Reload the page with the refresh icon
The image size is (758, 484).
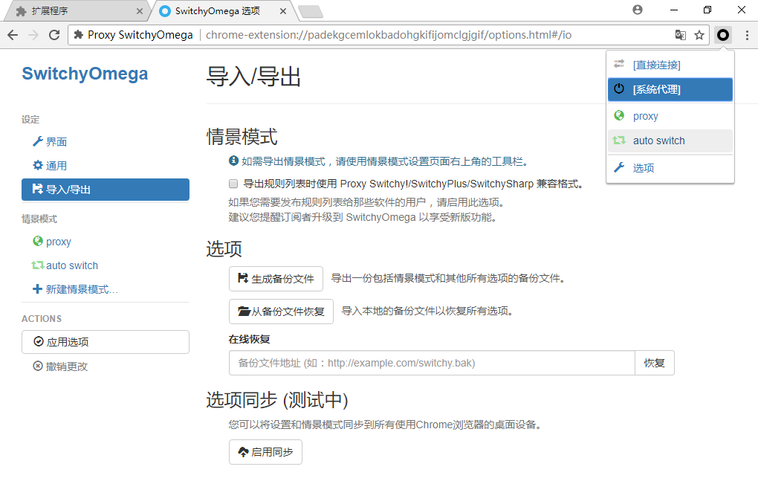[x=54, y=35]
